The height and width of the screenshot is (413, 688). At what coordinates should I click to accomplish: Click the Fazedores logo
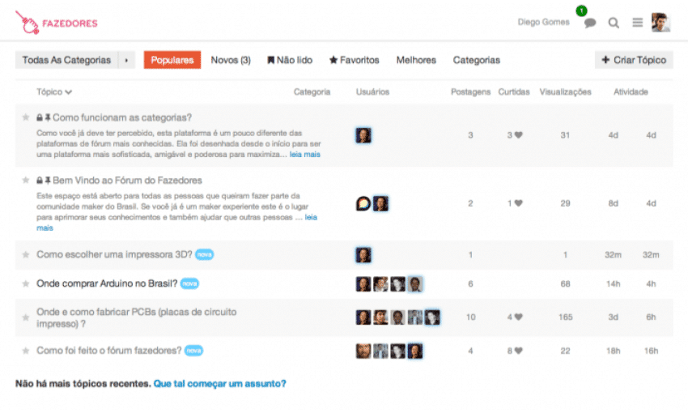pos(56,23)
